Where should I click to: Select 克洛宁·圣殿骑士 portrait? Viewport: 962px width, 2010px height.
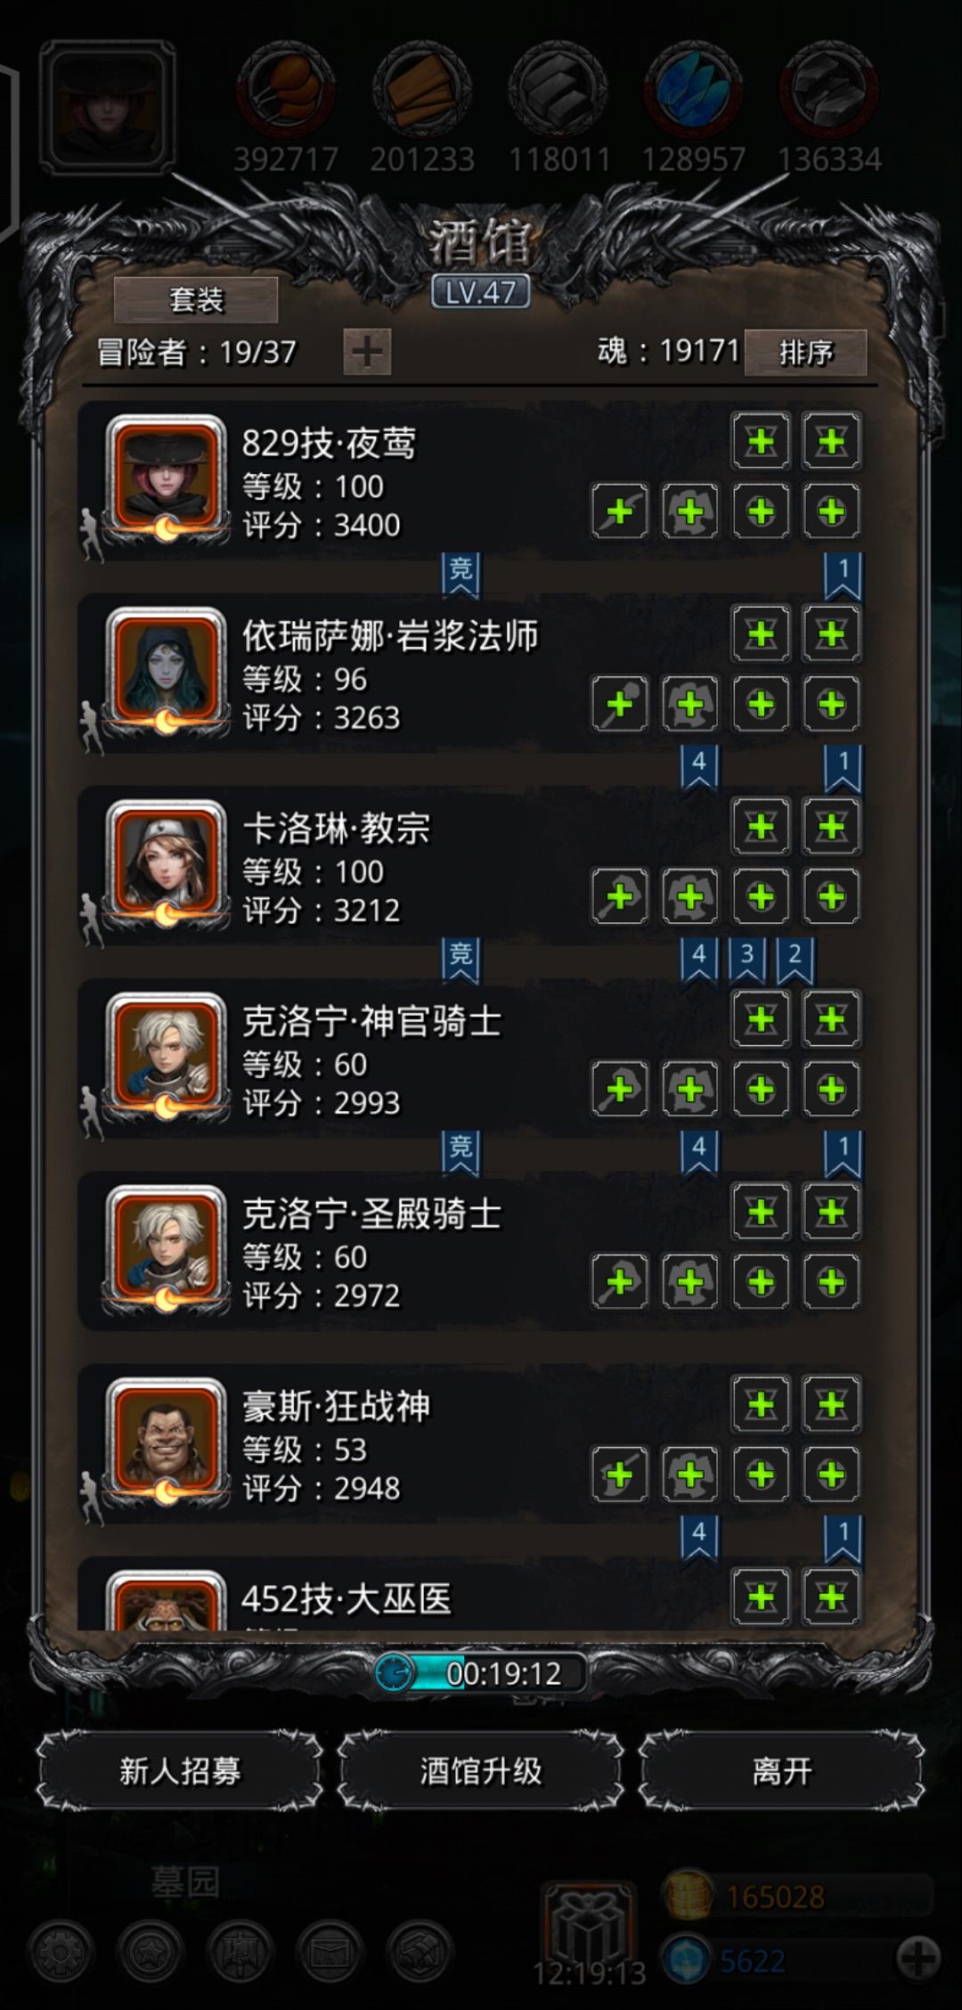pyautogui.click(x=166, y=1247)
